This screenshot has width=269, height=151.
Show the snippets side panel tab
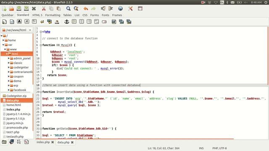click(26, 142)
